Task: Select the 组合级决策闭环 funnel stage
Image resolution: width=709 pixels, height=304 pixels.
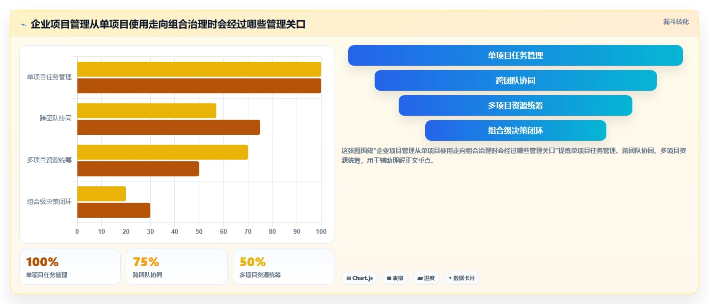Action: tap(515, 130)
